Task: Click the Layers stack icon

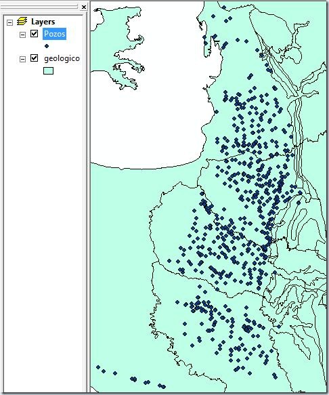Action: point(22,22)
